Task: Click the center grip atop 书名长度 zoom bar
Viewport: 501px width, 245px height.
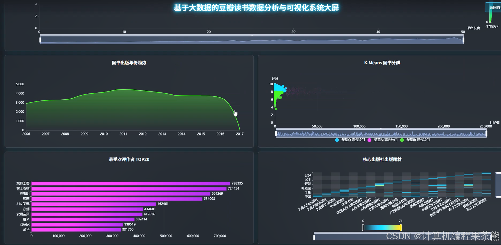Action: (252, 35)
